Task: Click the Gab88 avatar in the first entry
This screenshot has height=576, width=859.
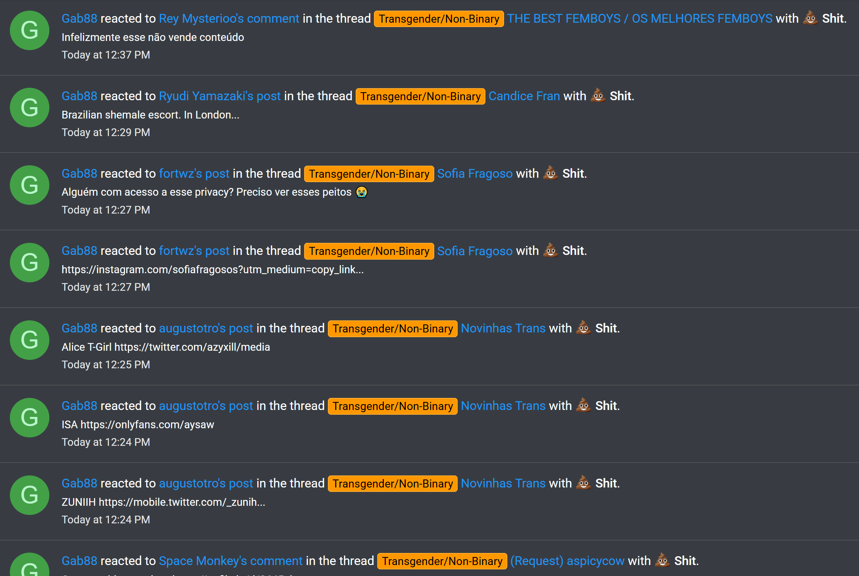Action: 29,30
